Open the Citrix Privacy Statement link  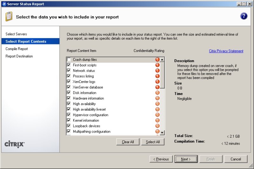coord(226,51)
